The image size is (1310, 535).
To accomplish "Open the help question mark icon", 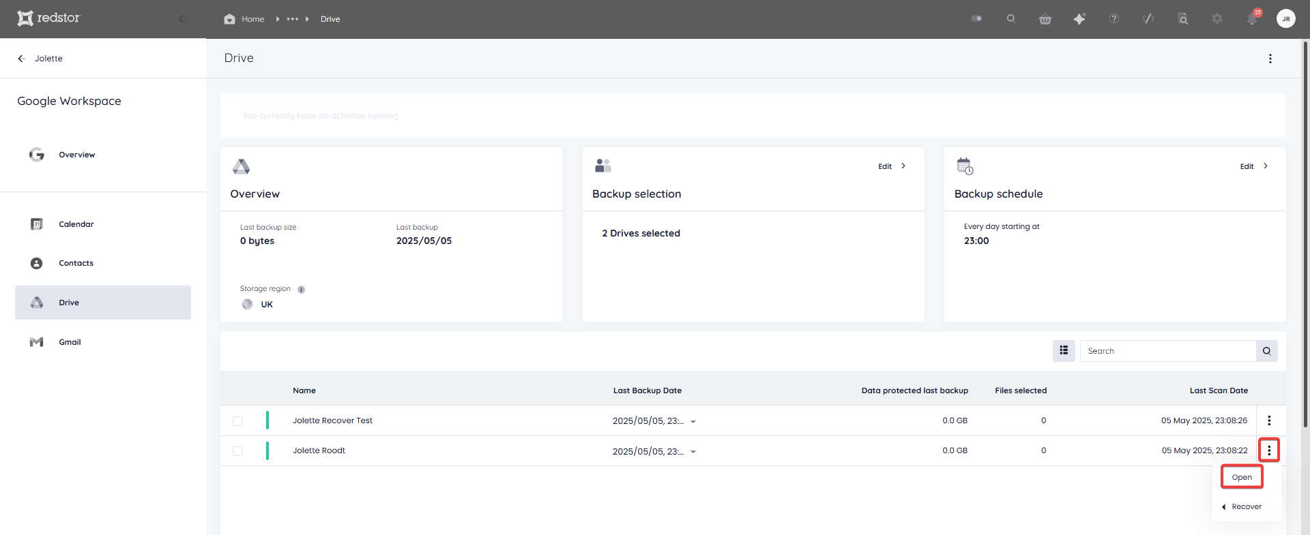I will (1114, 19).
